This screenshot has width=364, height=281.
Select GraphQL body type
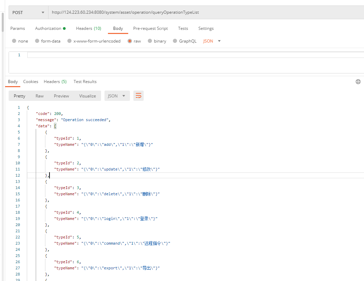(175, 41)
